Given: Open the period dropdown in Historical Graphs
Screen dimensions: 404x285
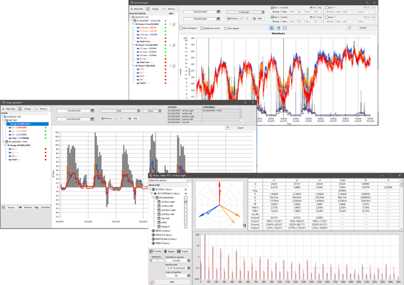Looking at the screenshot, I should pos(246,12).
